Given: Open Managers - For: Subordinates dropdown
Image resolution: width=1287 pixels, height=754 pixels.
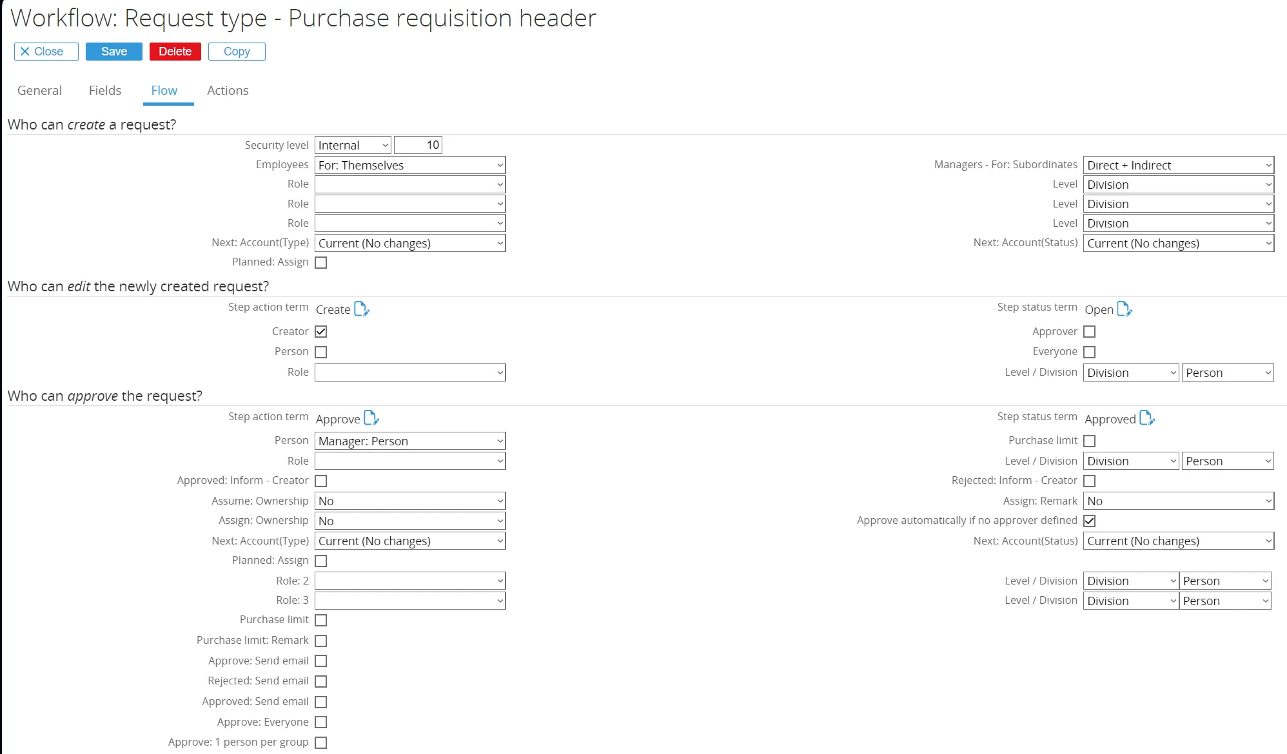Looking at the screenshot, I should [1178, 165].
